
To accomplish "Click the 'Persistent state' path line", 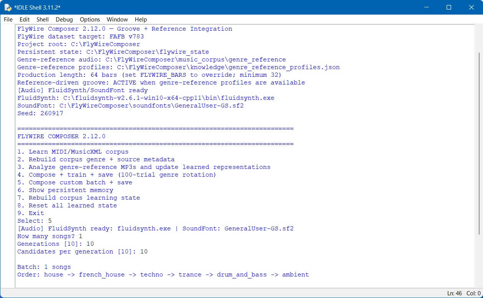I will click(x=113, y=52).
